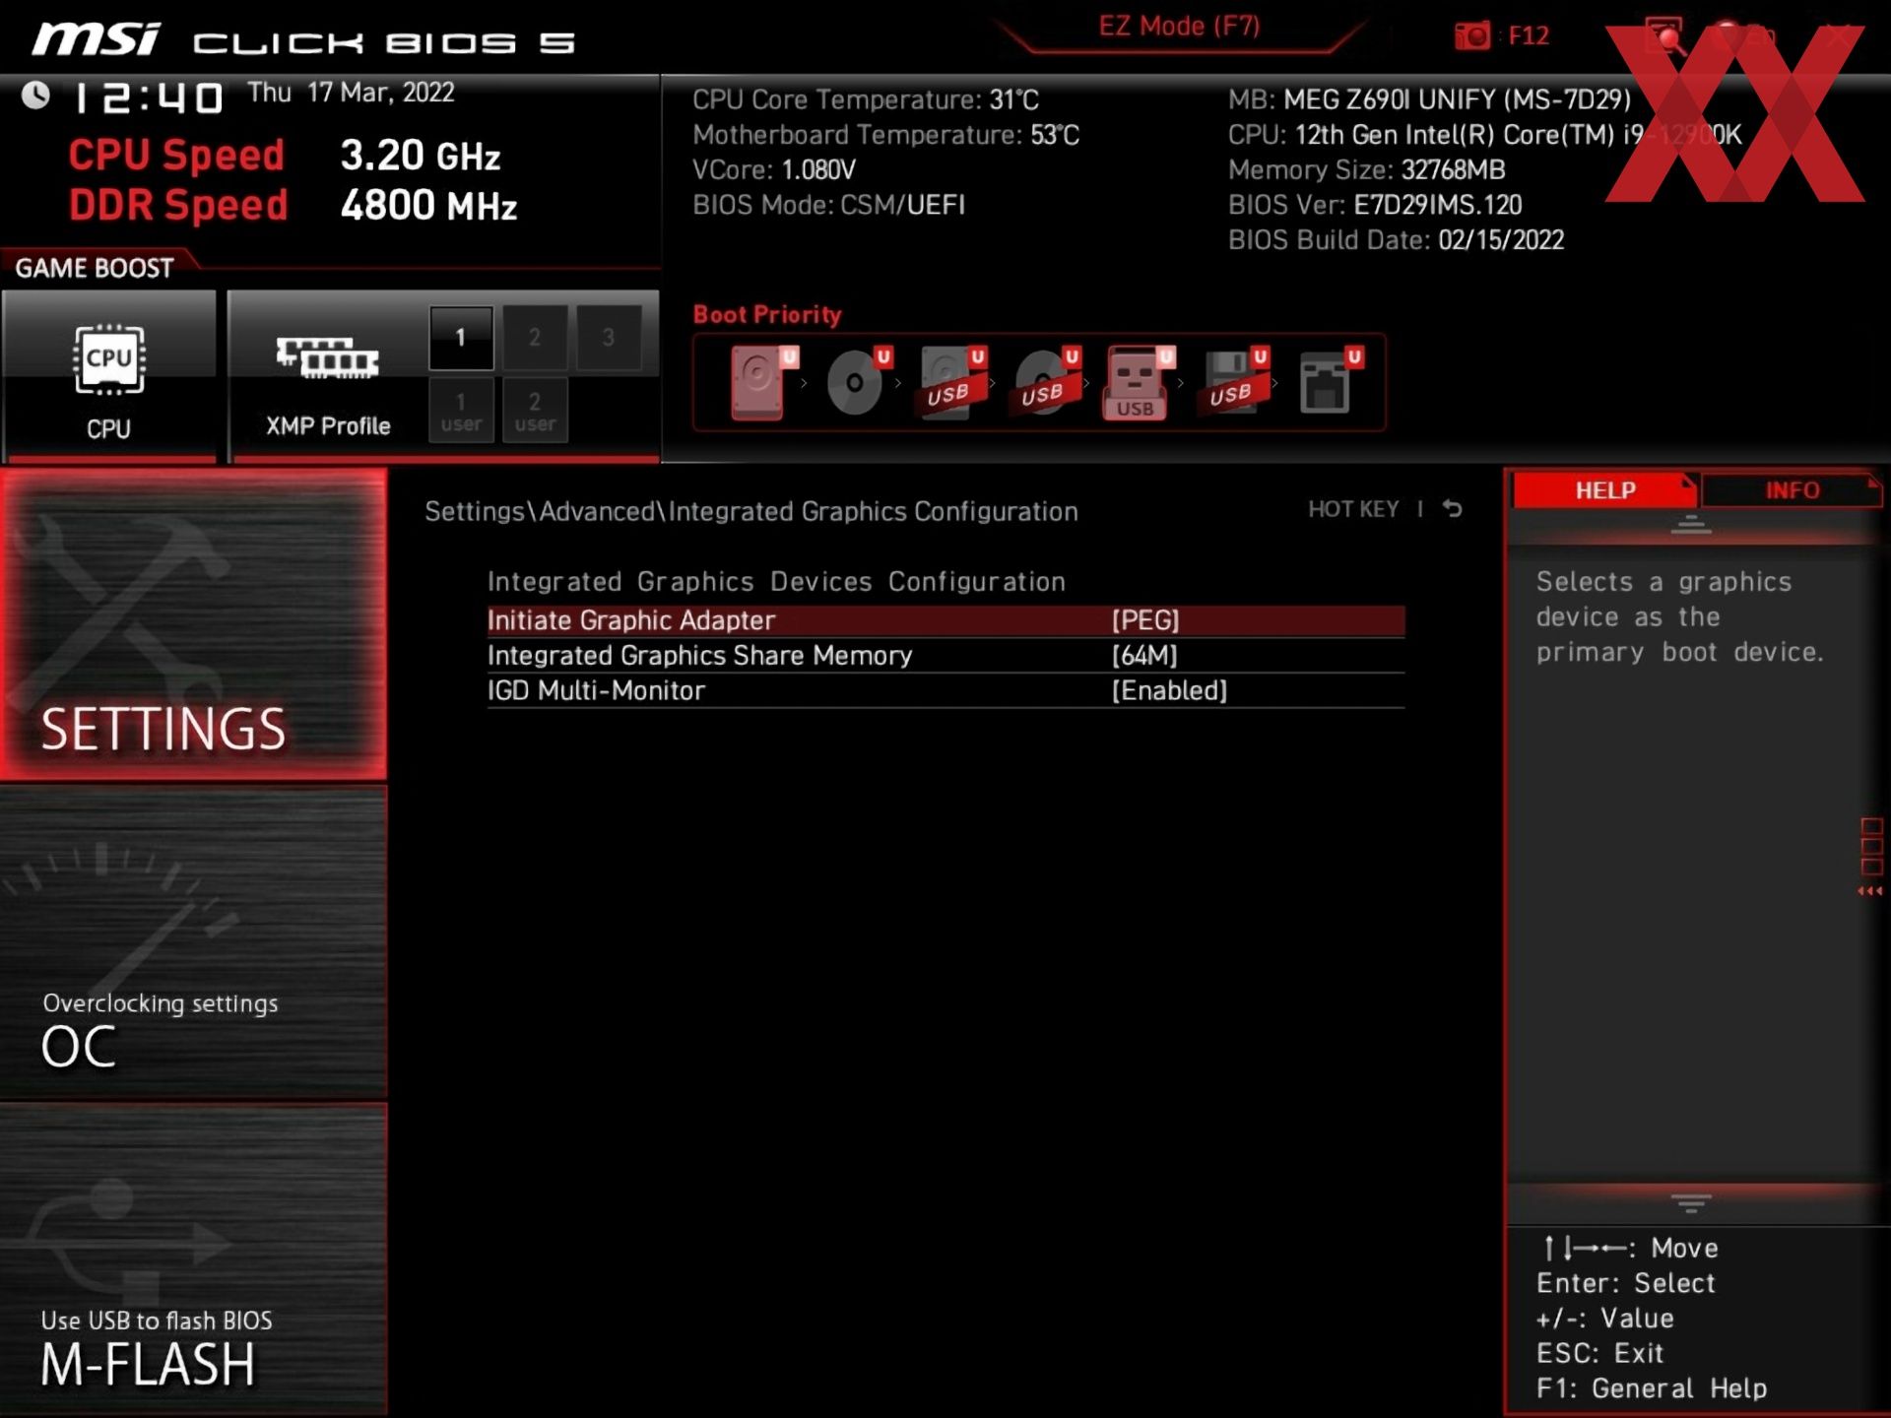
Task: Click the side panel collapse arrows
Action: tap(1870, 891)
